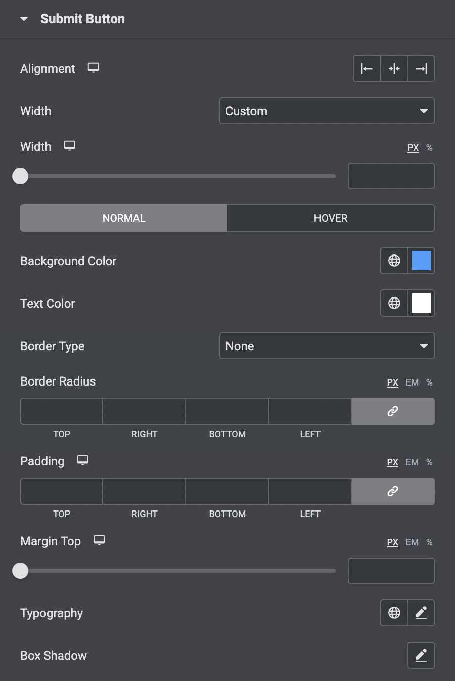Collapse the Submit Button section

click(24, 18)
